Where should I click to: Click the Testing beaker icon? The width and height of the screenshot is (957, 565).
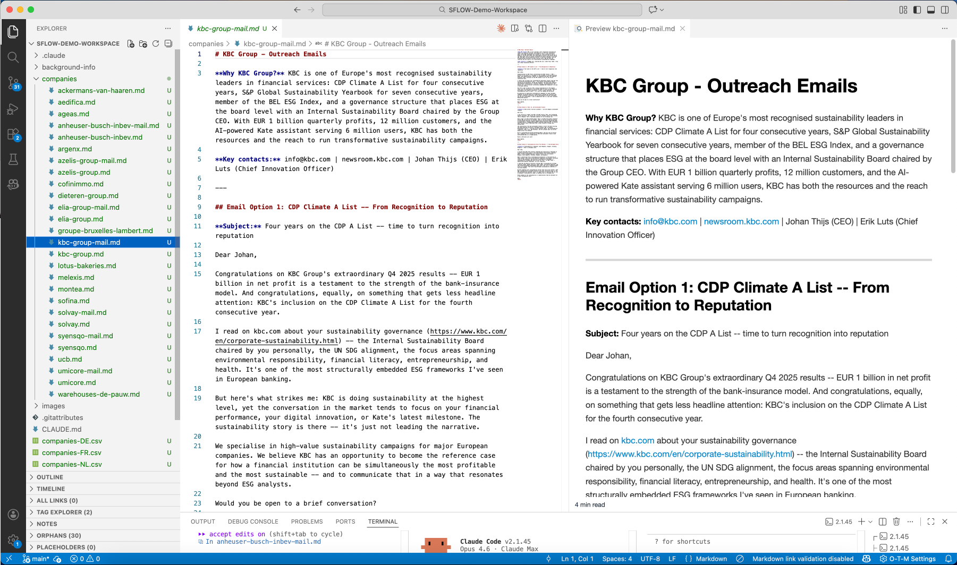(13, 159)
